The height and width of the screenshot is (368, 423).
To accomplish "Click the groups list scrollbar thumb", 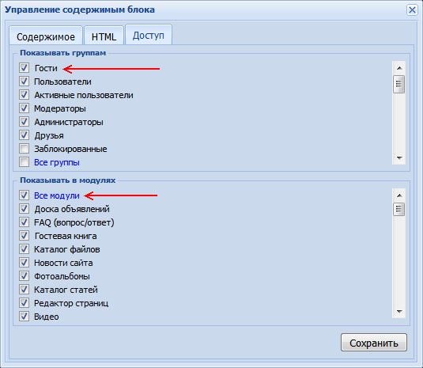I will [399, 84].
